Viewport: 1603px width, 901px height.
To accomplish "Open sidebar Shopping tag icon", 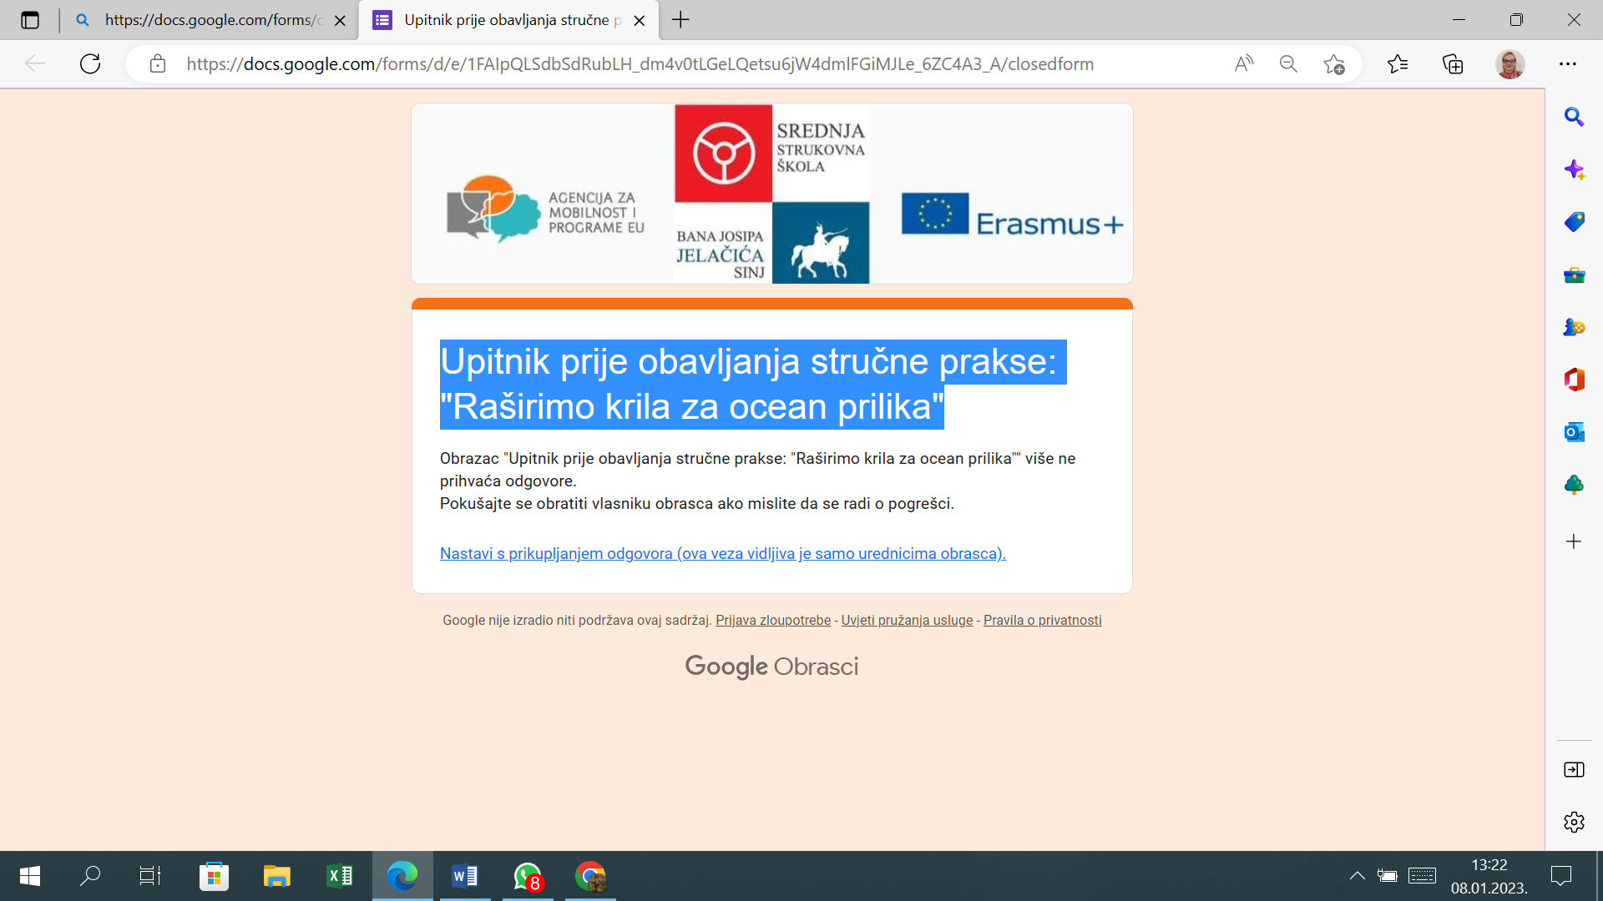I will point(1574,222).
